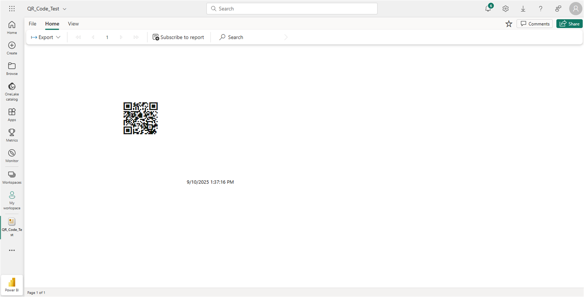Click the timestamp 9/10/2025 1:37:16 PM
The image size is (584, 297).
click(210, 182)
